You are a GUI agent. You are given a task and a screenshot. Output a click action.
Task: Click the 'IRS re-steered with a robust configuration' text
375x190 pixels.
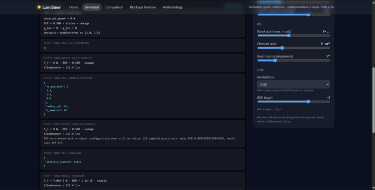pyautogui.click(x=140, y=141)
